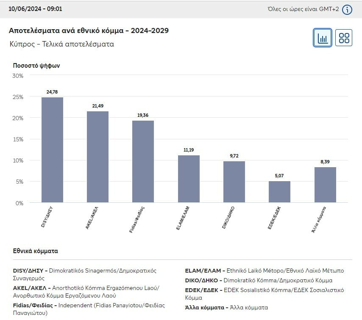Click the AKEL/ΑΚΕΛ legend entry
The height and width of the screenshot is (320, 362).
86,292
